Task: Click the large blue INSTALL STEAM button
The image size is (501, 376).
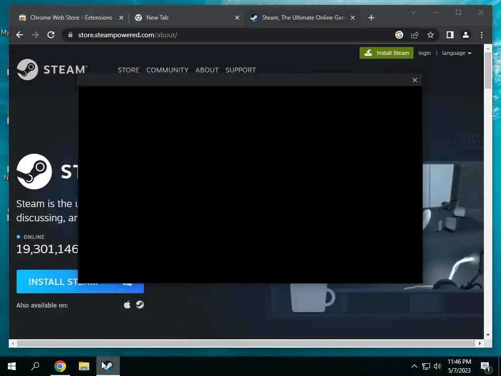Action: coord(80,282)
